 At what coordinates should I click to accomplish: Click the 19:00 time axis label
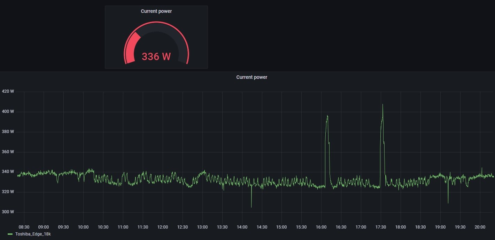point(440,227)
